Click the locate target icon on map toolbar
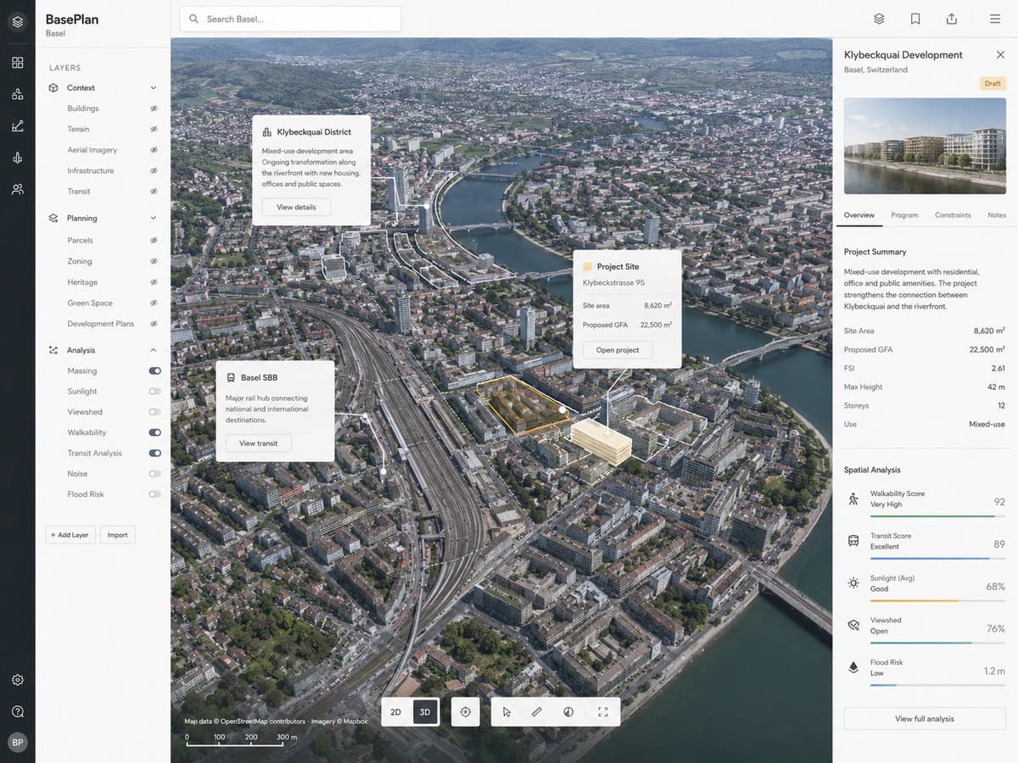The height and width of the screenshot is (763, 1018). 465,712
